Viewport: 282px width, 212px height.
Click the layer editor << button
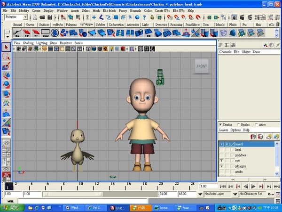click(x=233, y=179)
